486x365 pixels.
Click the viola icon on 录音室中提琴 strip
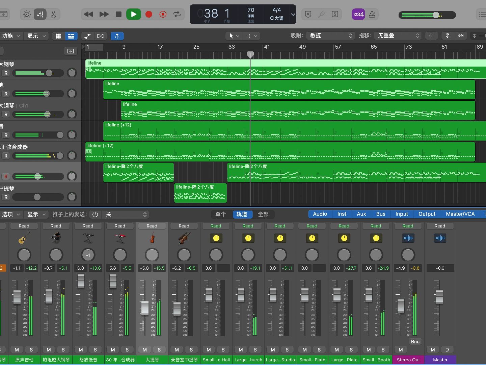(x=184, y=238)
